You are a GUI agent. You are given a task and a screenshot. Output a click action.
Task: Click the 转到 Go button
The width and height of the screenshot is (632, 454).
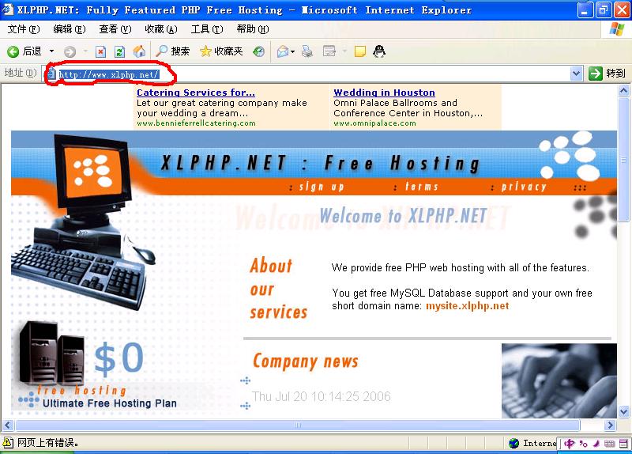tap(607, 74)
